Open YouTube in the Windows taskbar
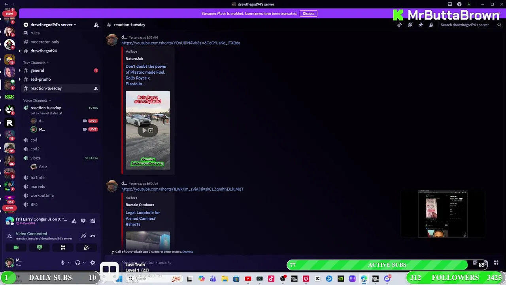Viewport: 506px width, 285px height. coord(248,279)
